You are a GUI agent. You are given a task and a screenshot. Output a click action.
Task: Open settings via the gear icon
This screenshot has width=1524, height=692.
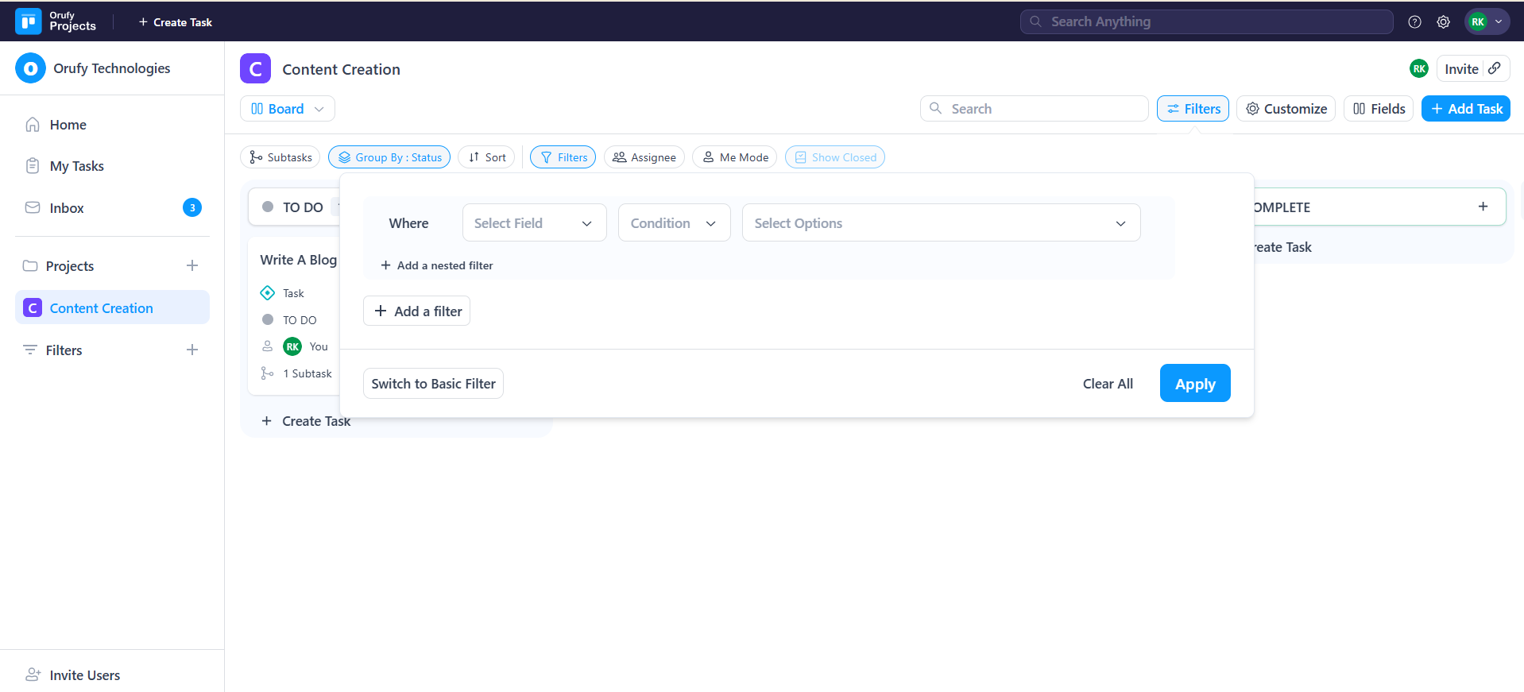coord(1443,22)
